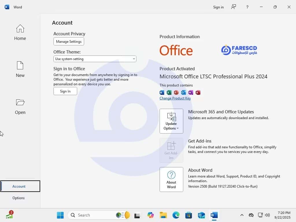Click the About Word button
This screenshot has width=296, height=222.
click(x=171, y=180)
